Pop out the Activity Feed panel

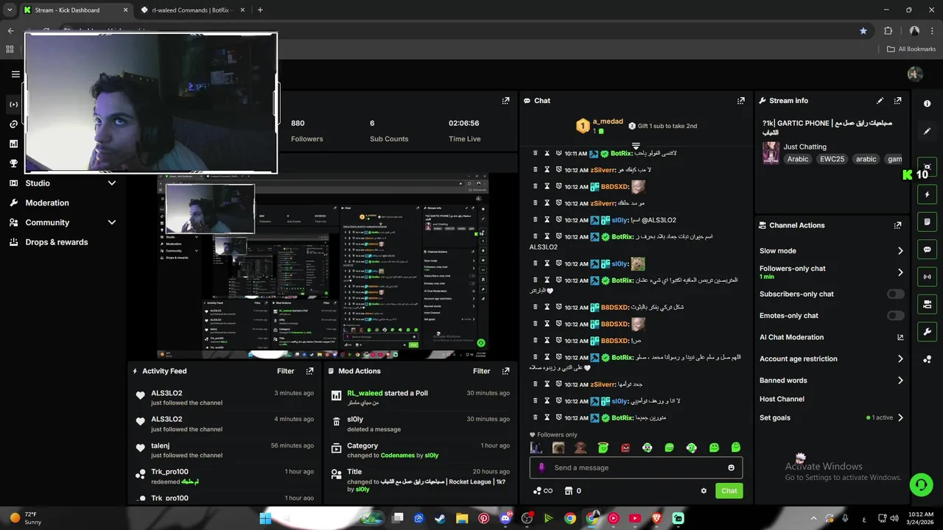pyautogui.click(x=309, y=371)
